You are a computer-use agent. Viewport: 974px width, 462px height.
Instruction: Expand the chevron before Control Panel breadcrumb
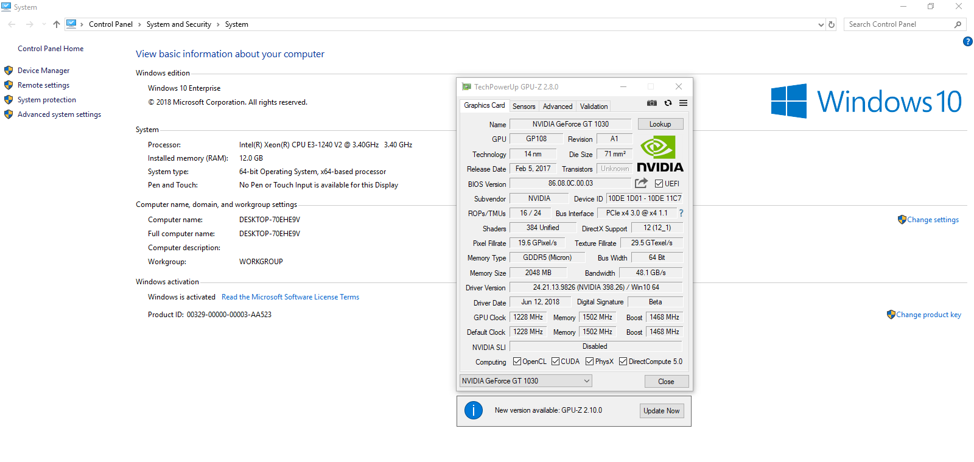click(x=82, y=24)
